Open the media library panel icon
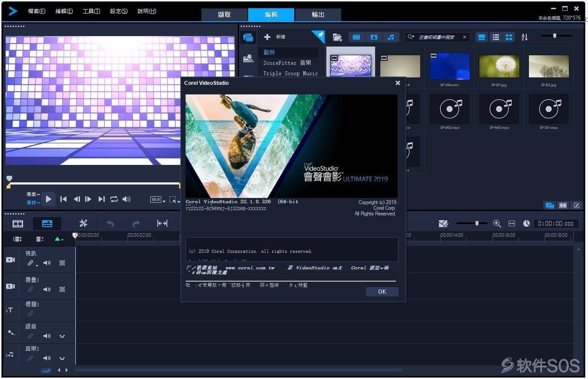 248,37
